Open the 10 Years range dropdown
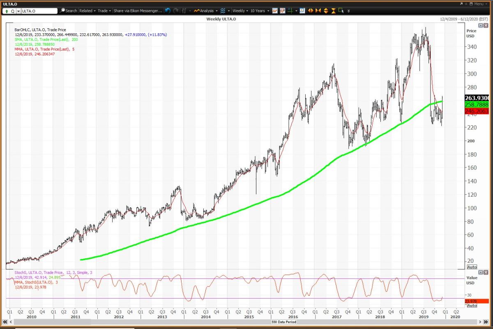The height and width of the screenshot is (329, 493). 260,11
